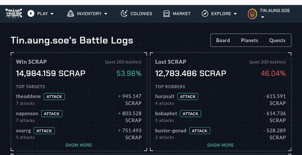Click the Inventory backpack icon

[x=70, y=13]
